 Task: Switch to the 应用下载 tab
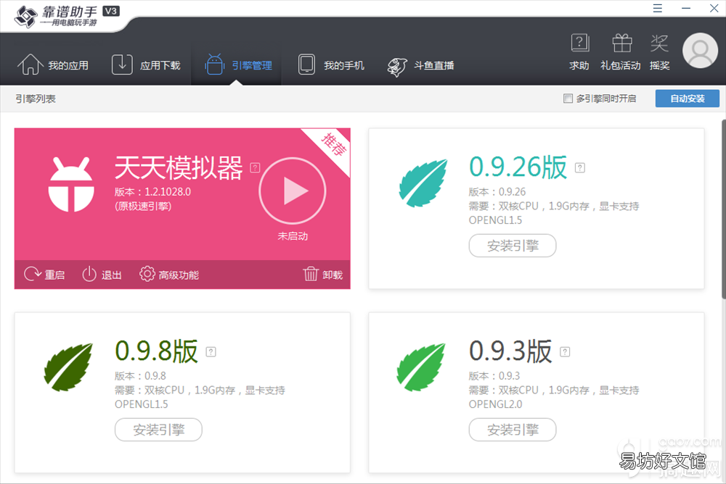click(146, 64)
